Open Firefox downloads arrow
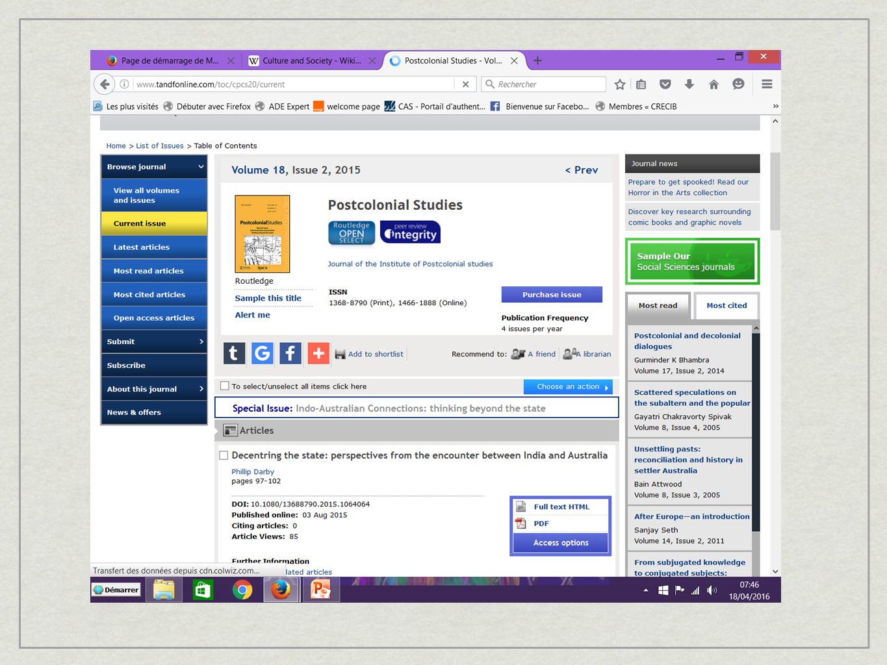Viewport: 887px width, 665px height. pos(689,84)
